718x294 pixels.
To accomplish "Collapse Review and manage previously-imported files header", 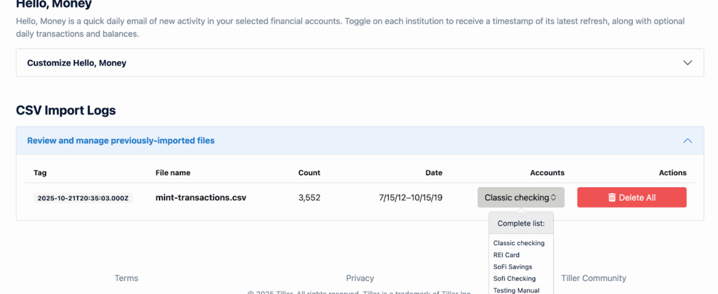I will pos(121,141).
